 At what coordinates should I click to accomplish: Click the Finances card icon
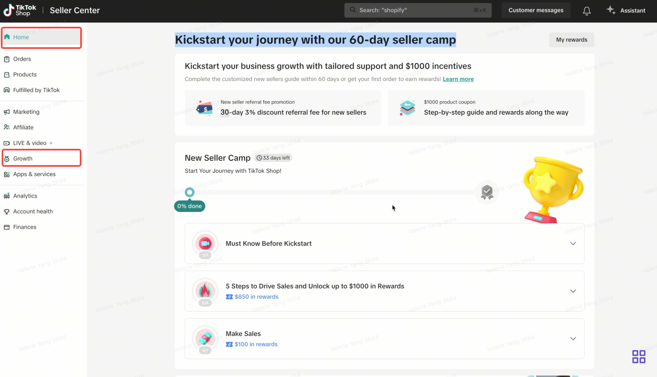tap(7, 227)
